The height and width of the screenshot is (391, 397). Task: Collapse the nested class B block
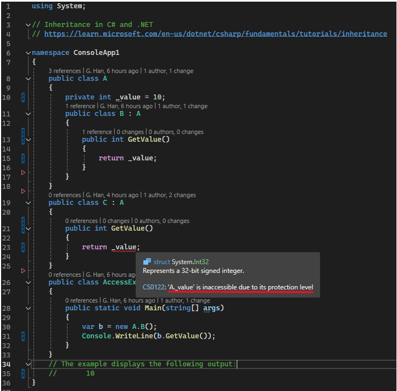(x=29, y=114)
